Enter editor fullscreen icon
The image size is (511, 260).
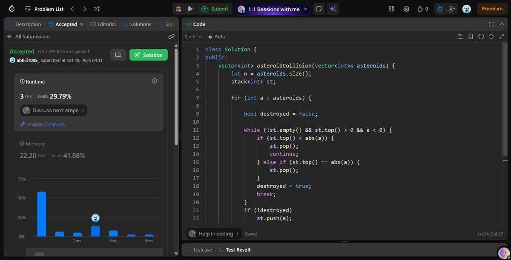[501, 37]
